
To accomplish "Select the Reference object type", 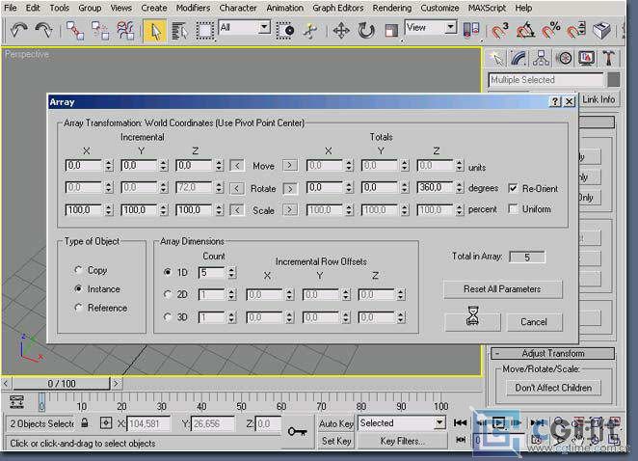I will click(x=78, y=308).
